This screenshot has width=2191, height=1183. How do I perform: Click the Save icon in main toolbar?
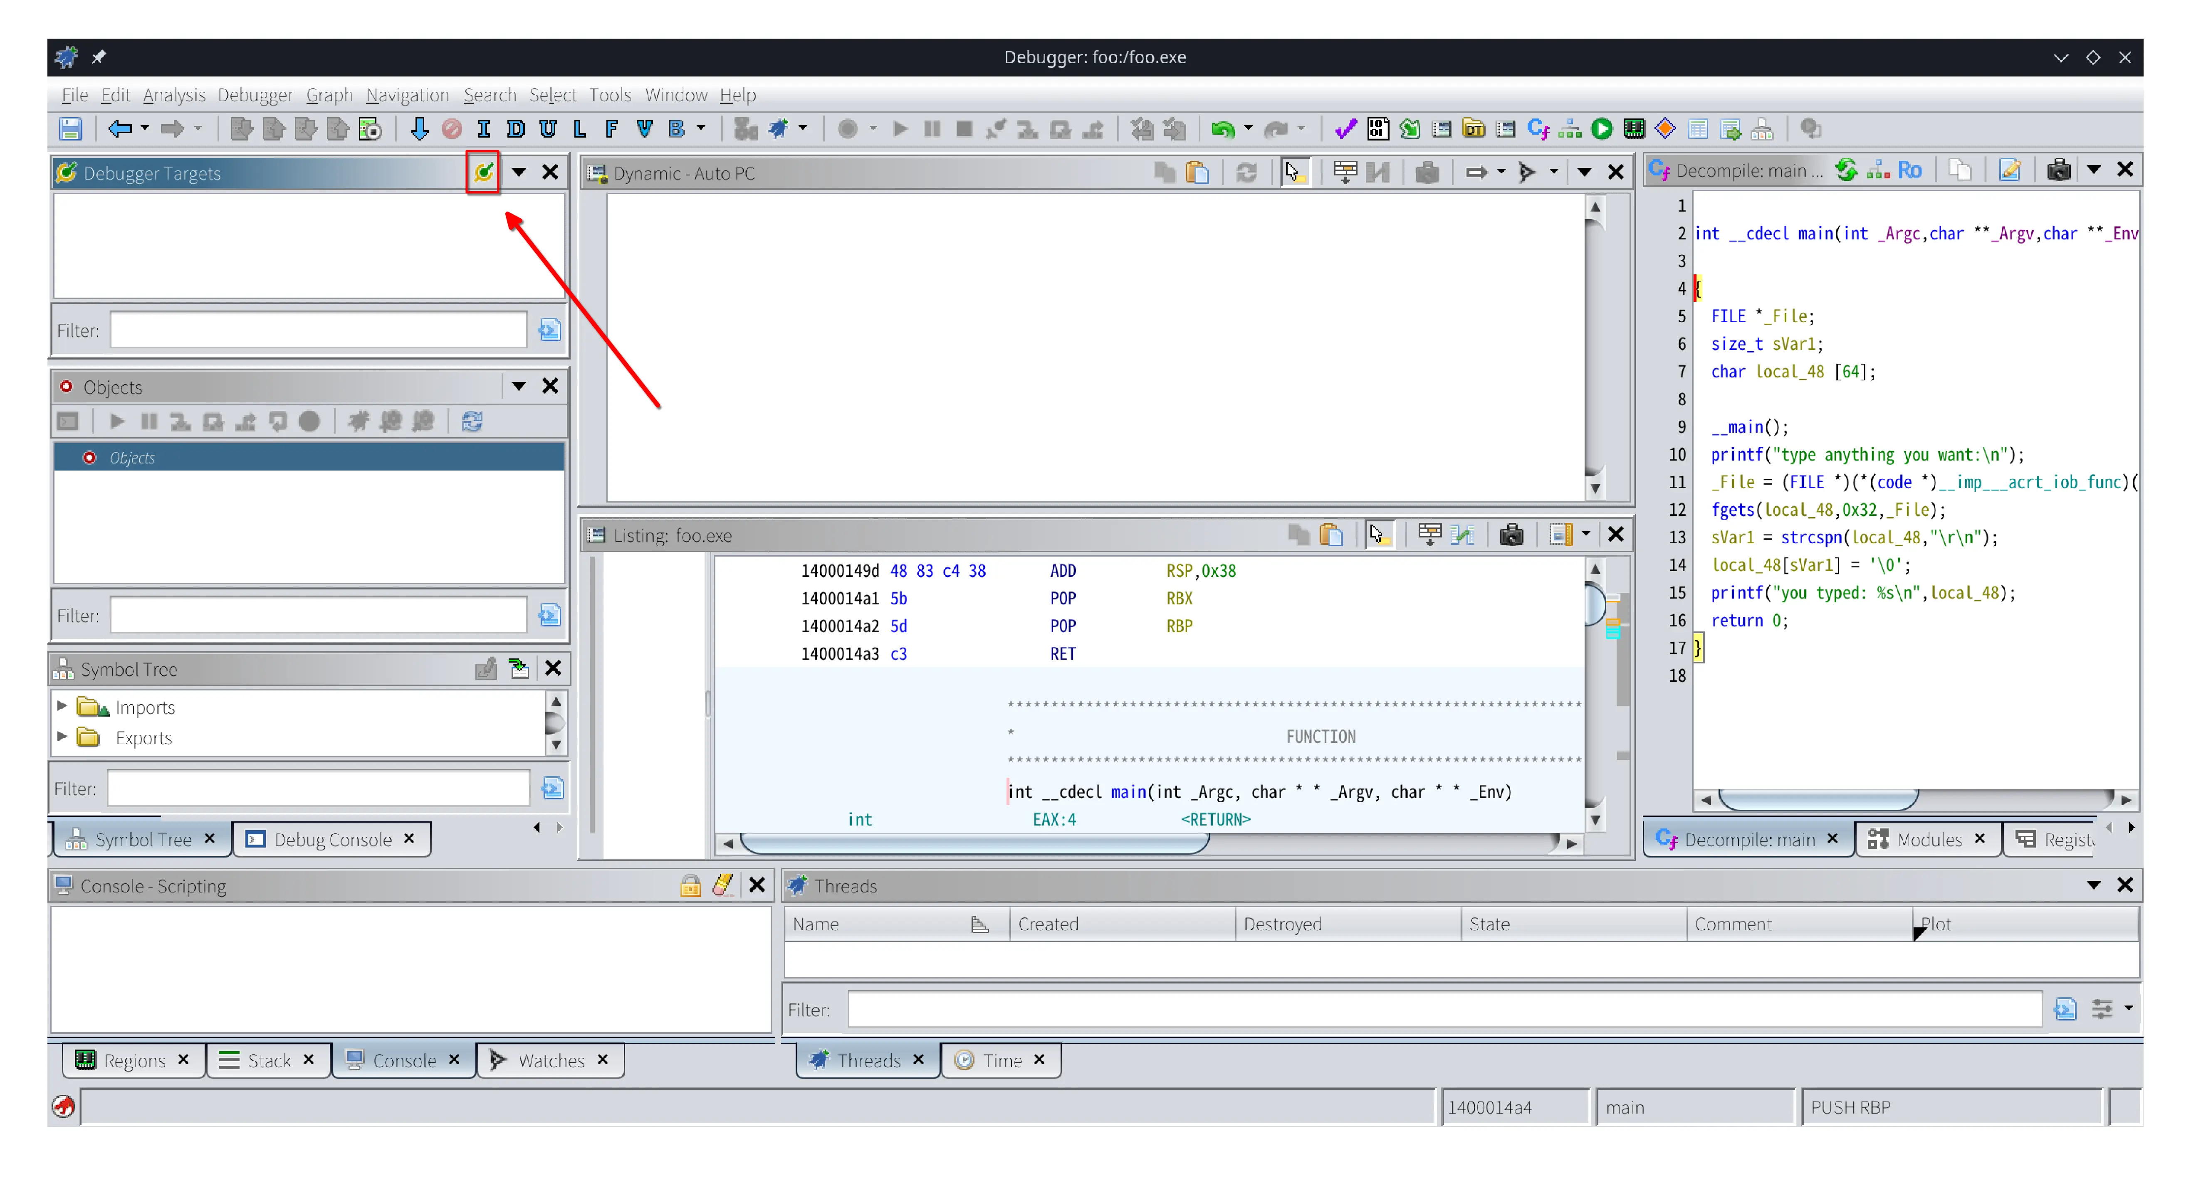click(x=70, y=129)
